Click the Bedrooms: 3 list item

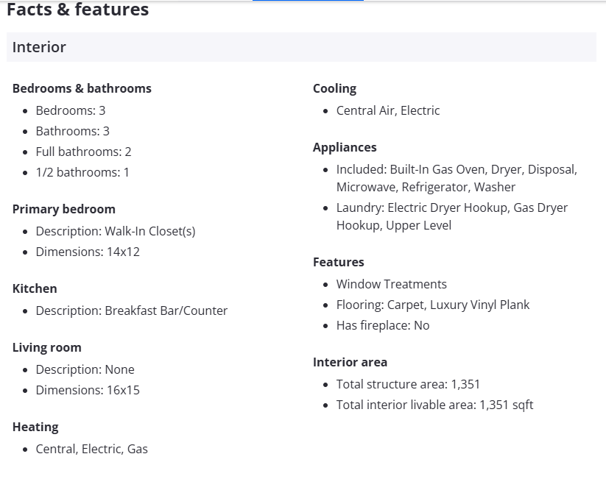71,110
